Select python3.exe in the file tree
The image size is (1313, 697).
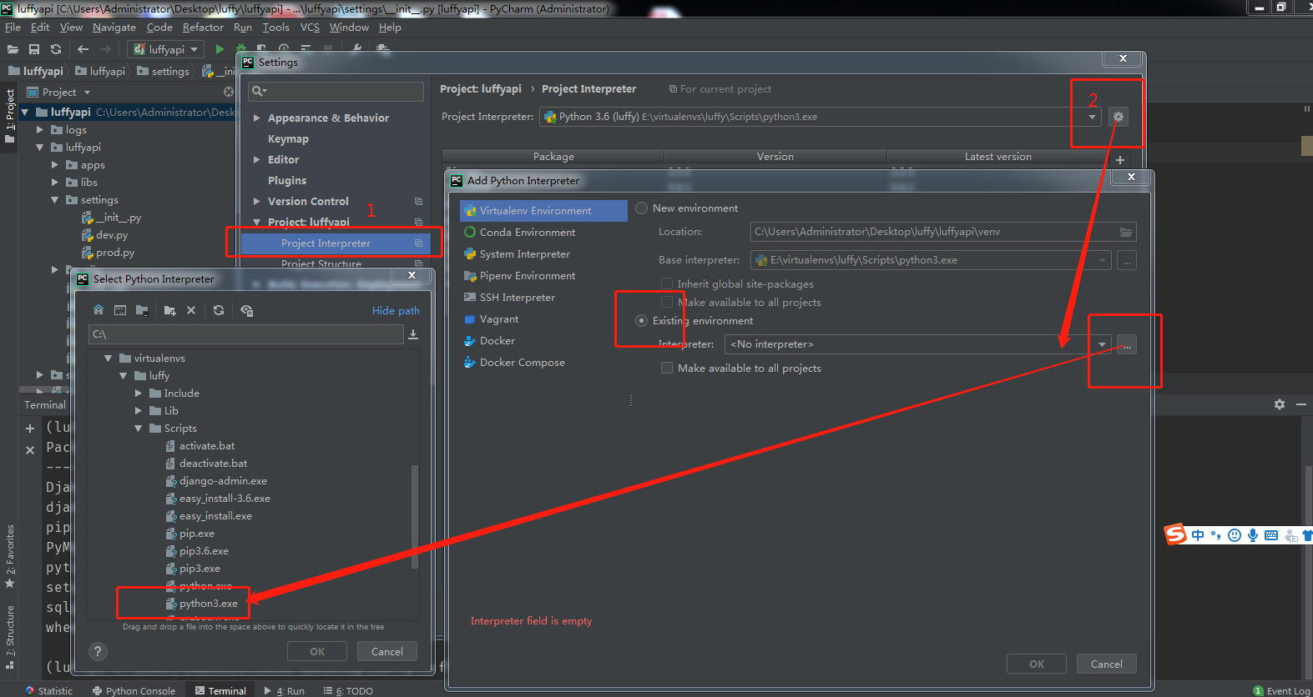(x=208, y=604)
